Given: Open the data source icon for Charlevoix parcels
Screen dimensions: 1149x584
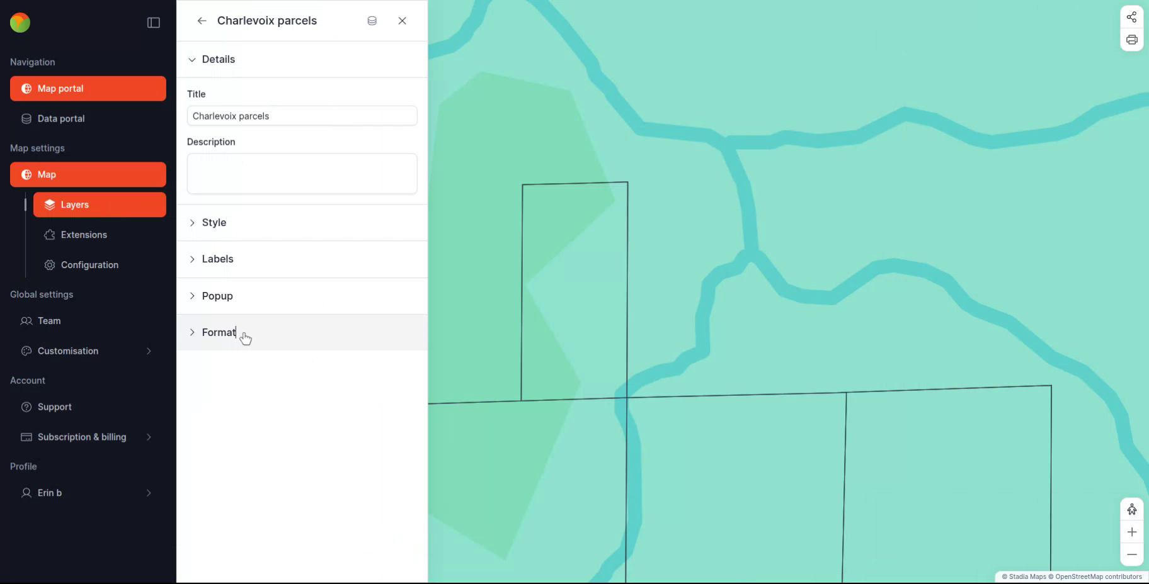Looking at the screenshot, I should [x=372, y=20].
